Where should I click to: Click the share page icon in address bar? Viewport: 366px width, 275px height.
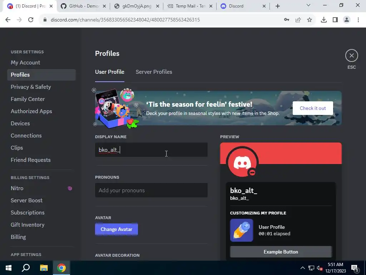[x=298, y=20]
